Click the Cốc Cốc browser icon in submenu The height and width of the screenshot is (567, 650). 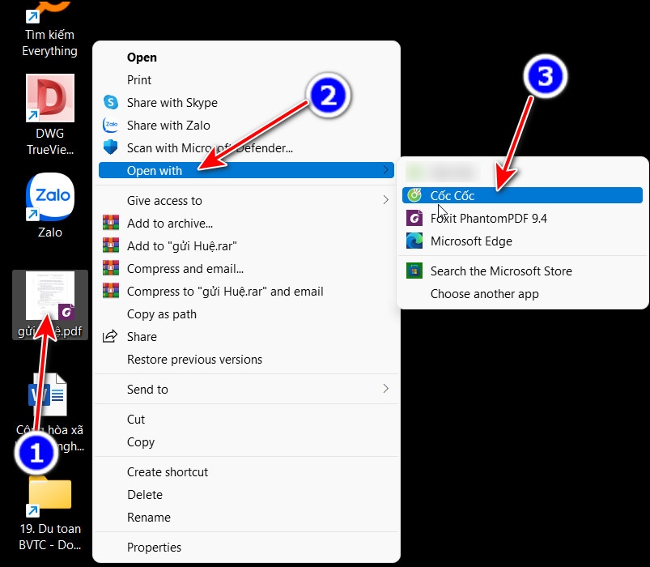pos(414,195)
